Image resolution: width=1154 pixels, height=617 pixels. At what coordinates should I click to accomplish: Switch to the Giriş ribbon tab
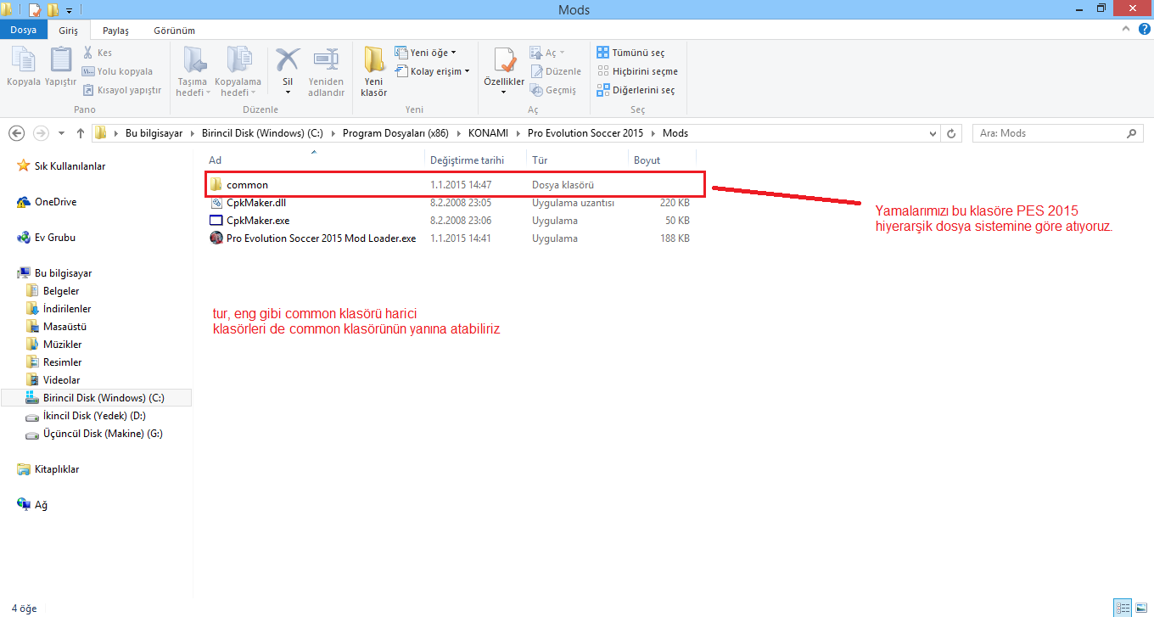tap(69, 31)
